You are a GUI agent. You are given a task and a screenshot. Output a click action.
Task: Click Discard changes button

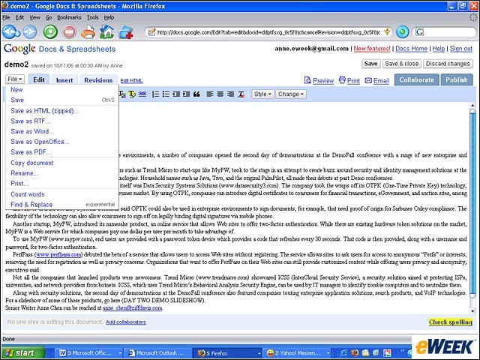[448, 64]
